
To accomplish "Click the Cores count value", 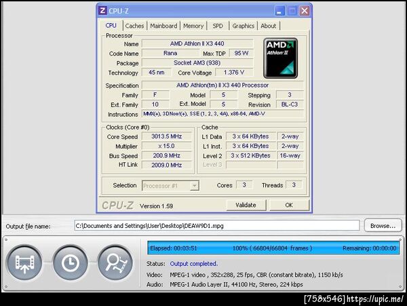I will point(244,185).
